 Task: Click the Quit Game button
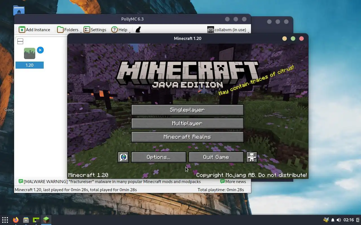click(x=216, y=157)
